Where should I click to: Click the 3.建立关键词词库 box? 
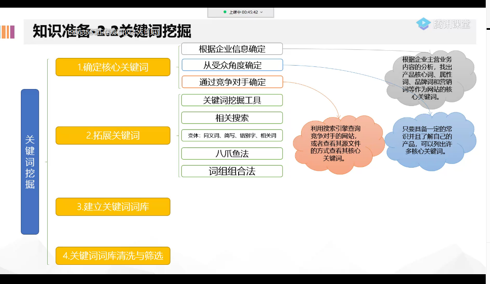[x=113, y=207]
